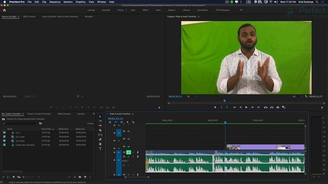
Task: Open Program monitor settings wrench
Action: (x=306, y=97)
